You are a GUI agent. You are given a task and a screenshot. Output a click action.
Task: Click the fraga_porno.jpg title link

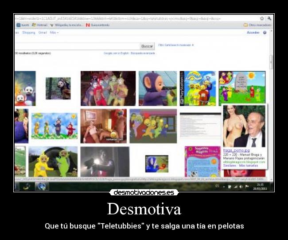(x=236, y=150)
